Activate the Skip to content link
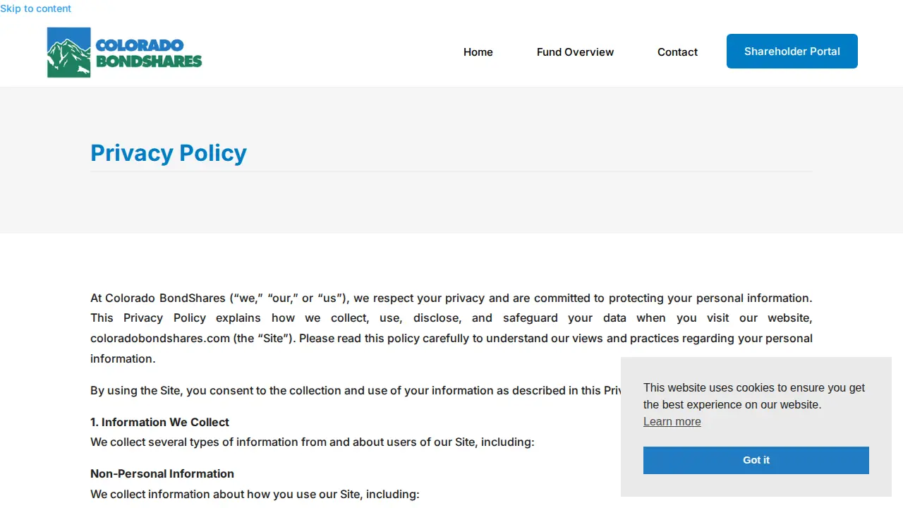Screen dimensions: 903x508 (35, 8)
